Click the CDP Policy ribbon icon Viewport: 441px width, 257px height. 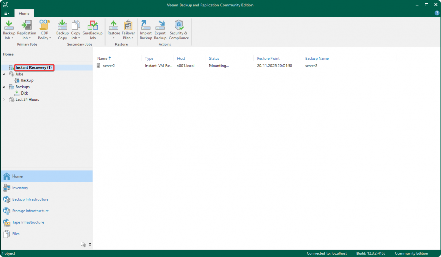point(44,29)
